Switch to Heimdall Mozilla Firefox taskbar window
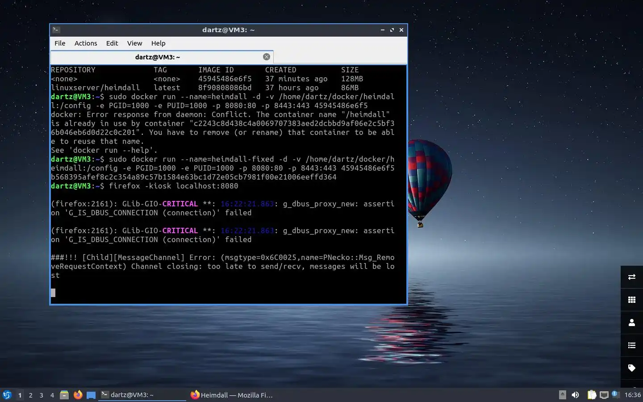Screen dimensions: 643x402 231,395
